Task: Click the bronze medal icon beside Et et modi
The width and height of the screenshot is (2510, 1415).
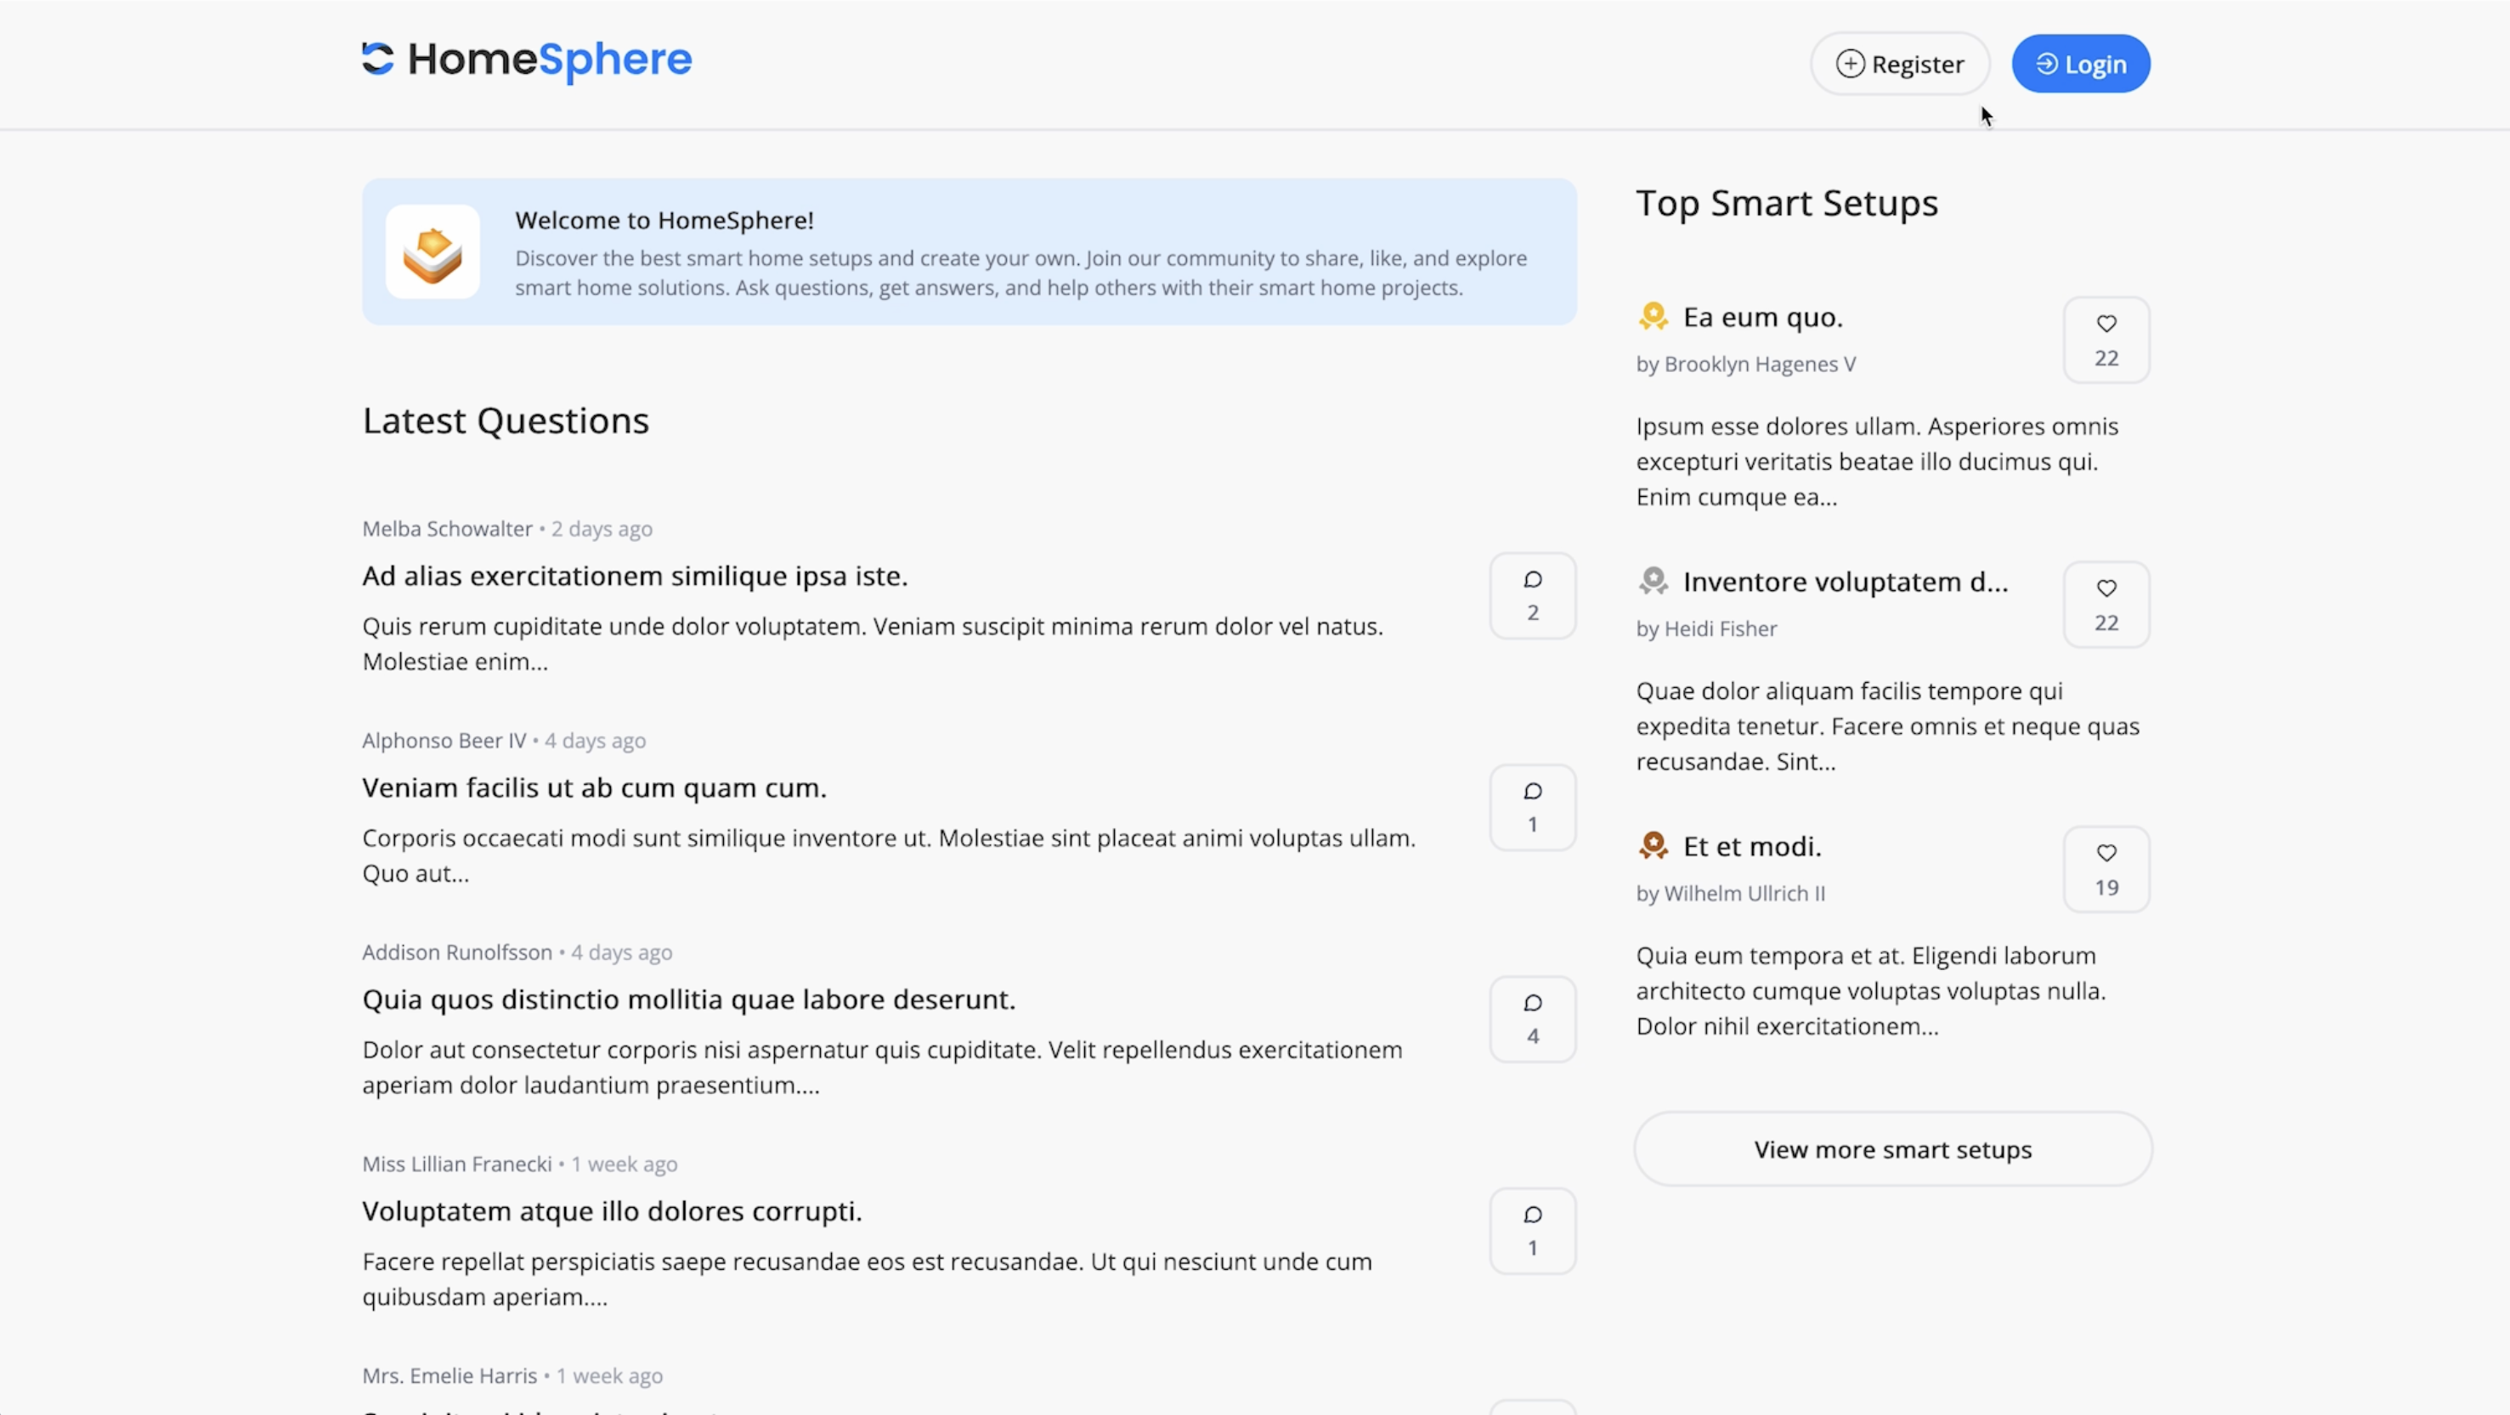Action: tap(1654, 846)
